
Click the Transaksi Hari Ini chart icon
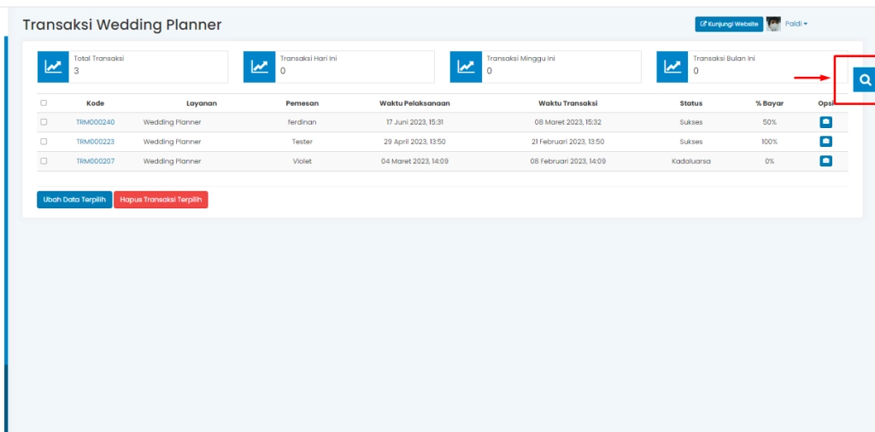tap(259, 67)
